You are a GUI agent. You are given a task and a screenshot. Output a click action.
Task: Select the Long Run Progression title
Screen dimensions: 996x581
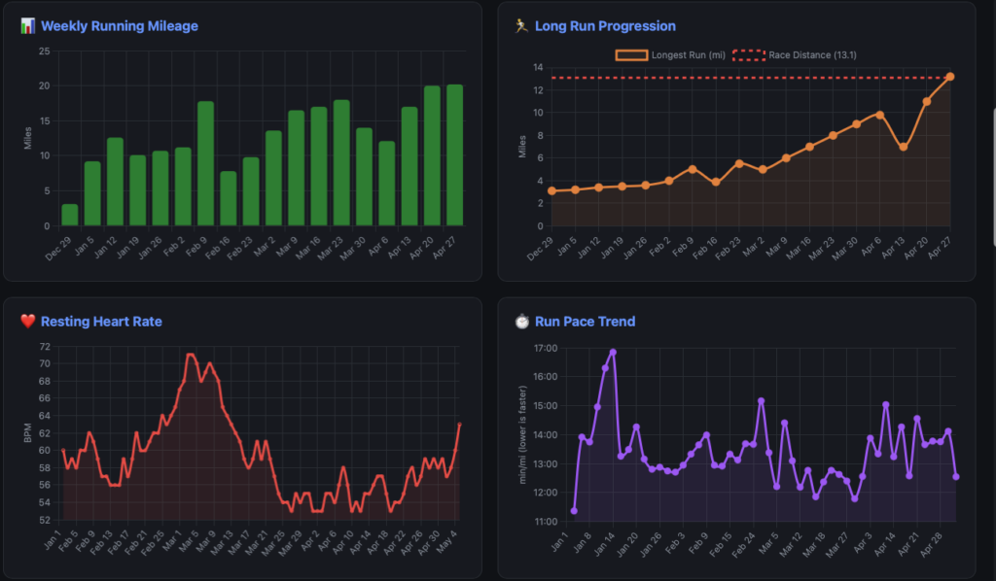(x=605, y=26)
